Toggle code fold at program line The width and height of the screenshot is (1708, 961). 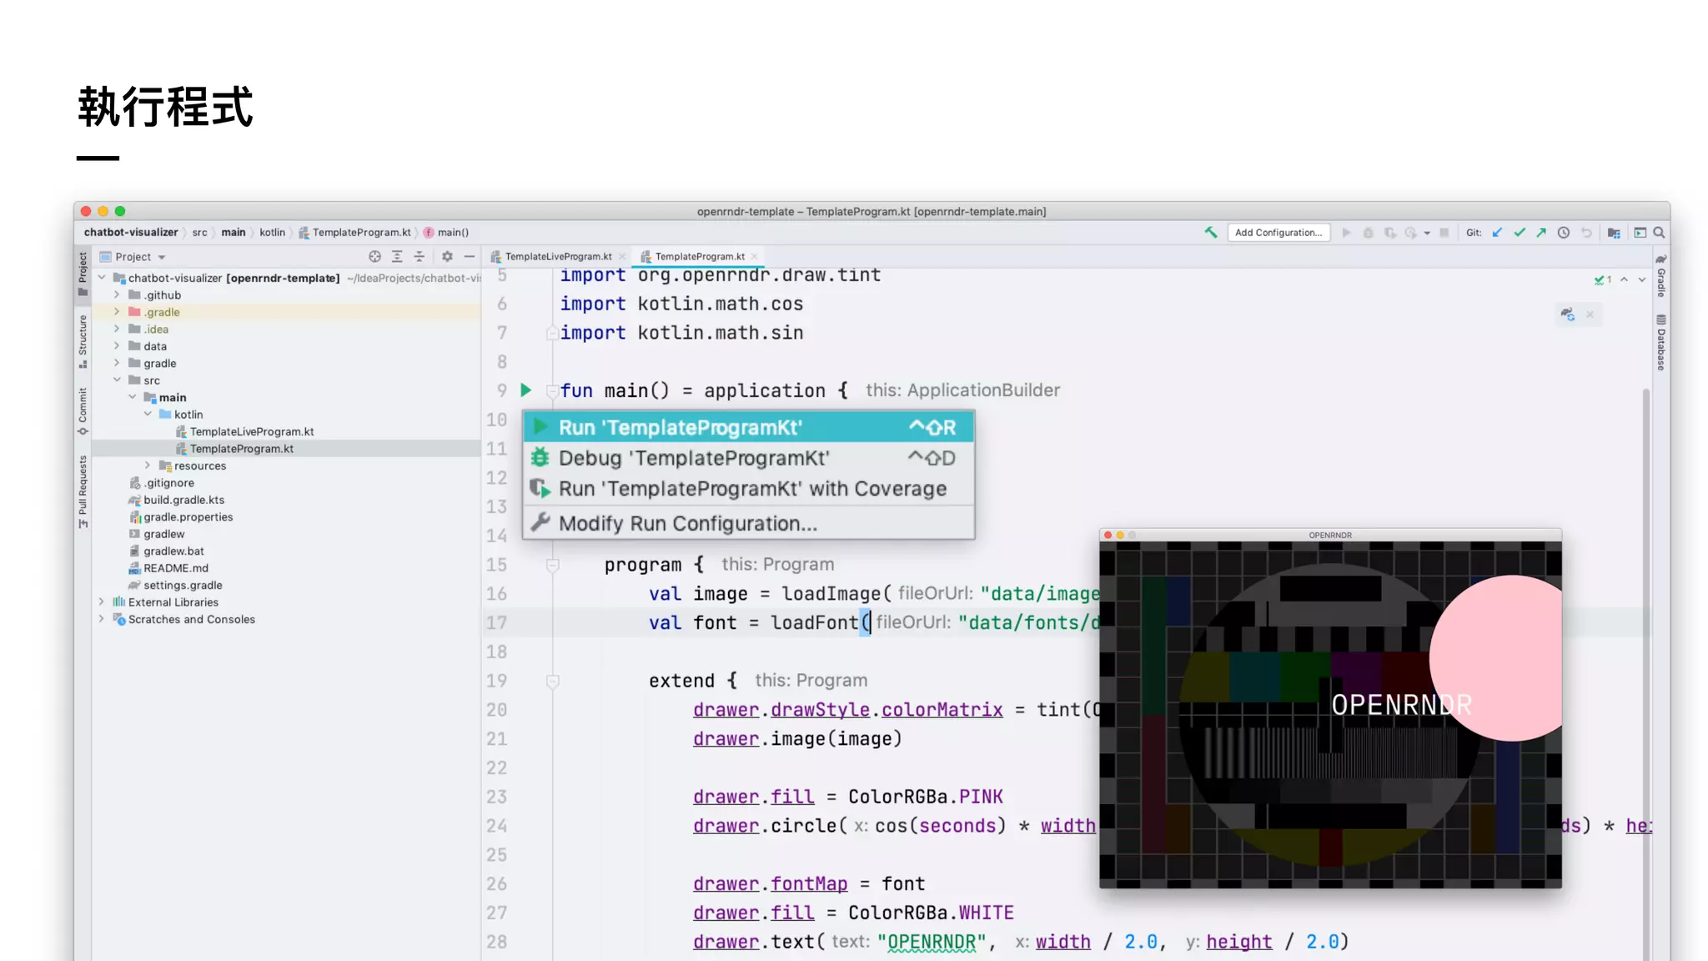coord(552,566)
